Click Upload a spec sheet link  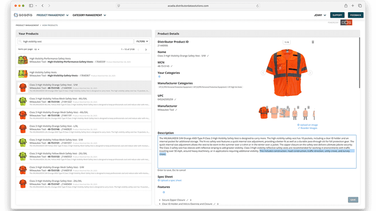[x=169, y=180]
